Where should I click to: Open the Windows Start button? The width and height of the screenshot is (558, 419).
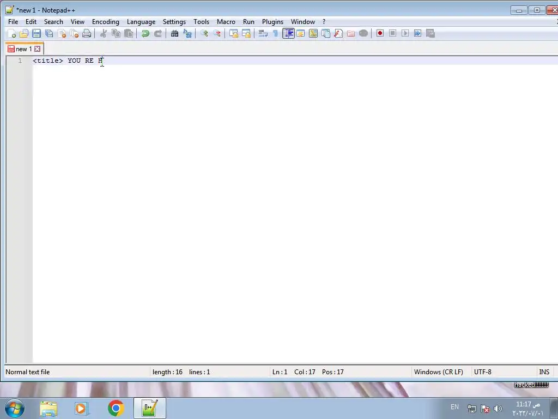15,408
